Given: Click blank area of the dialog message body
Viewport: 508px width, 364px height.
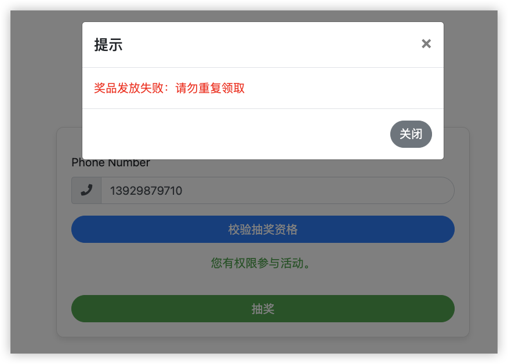Looking at the screenshot, I should click(340, 88).
